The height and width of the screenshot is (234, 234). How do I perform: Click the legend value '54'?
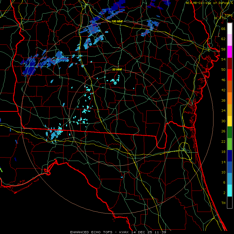click(223, 59)
